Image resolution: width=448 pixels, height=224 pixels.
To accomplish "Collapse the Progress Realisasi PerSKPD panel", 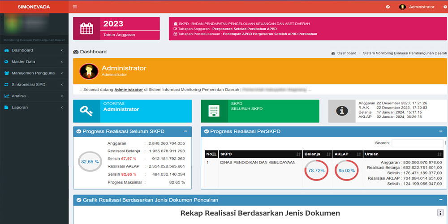I will 442,131.
